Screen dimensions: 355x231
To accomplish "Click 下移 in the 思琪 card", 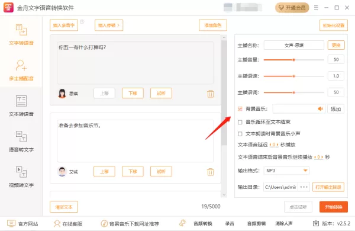I will tap(133, 93).
